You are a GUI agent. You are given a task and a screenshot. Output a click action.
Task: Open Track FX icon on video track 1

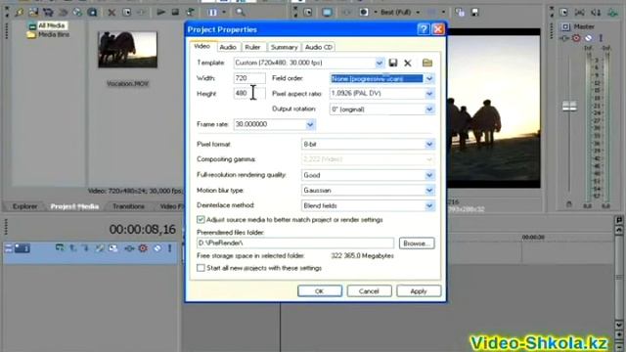click(129, 248)
